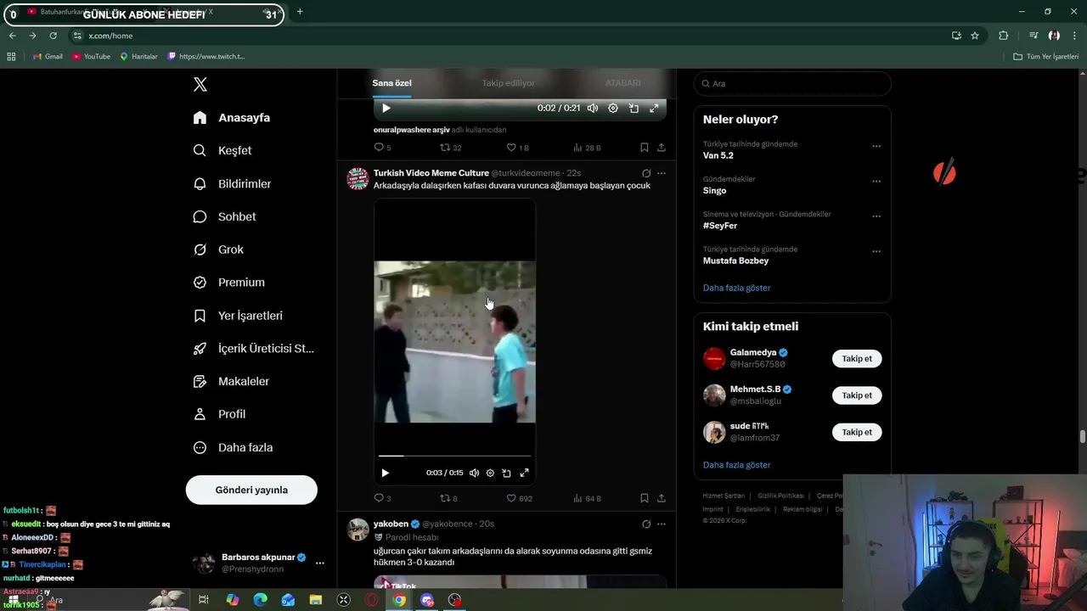Image resolution: width=1087 pixels, height=611 pixels.
Task: Seek in the 0:15 video progress bar
Action: tap(454, 456)
